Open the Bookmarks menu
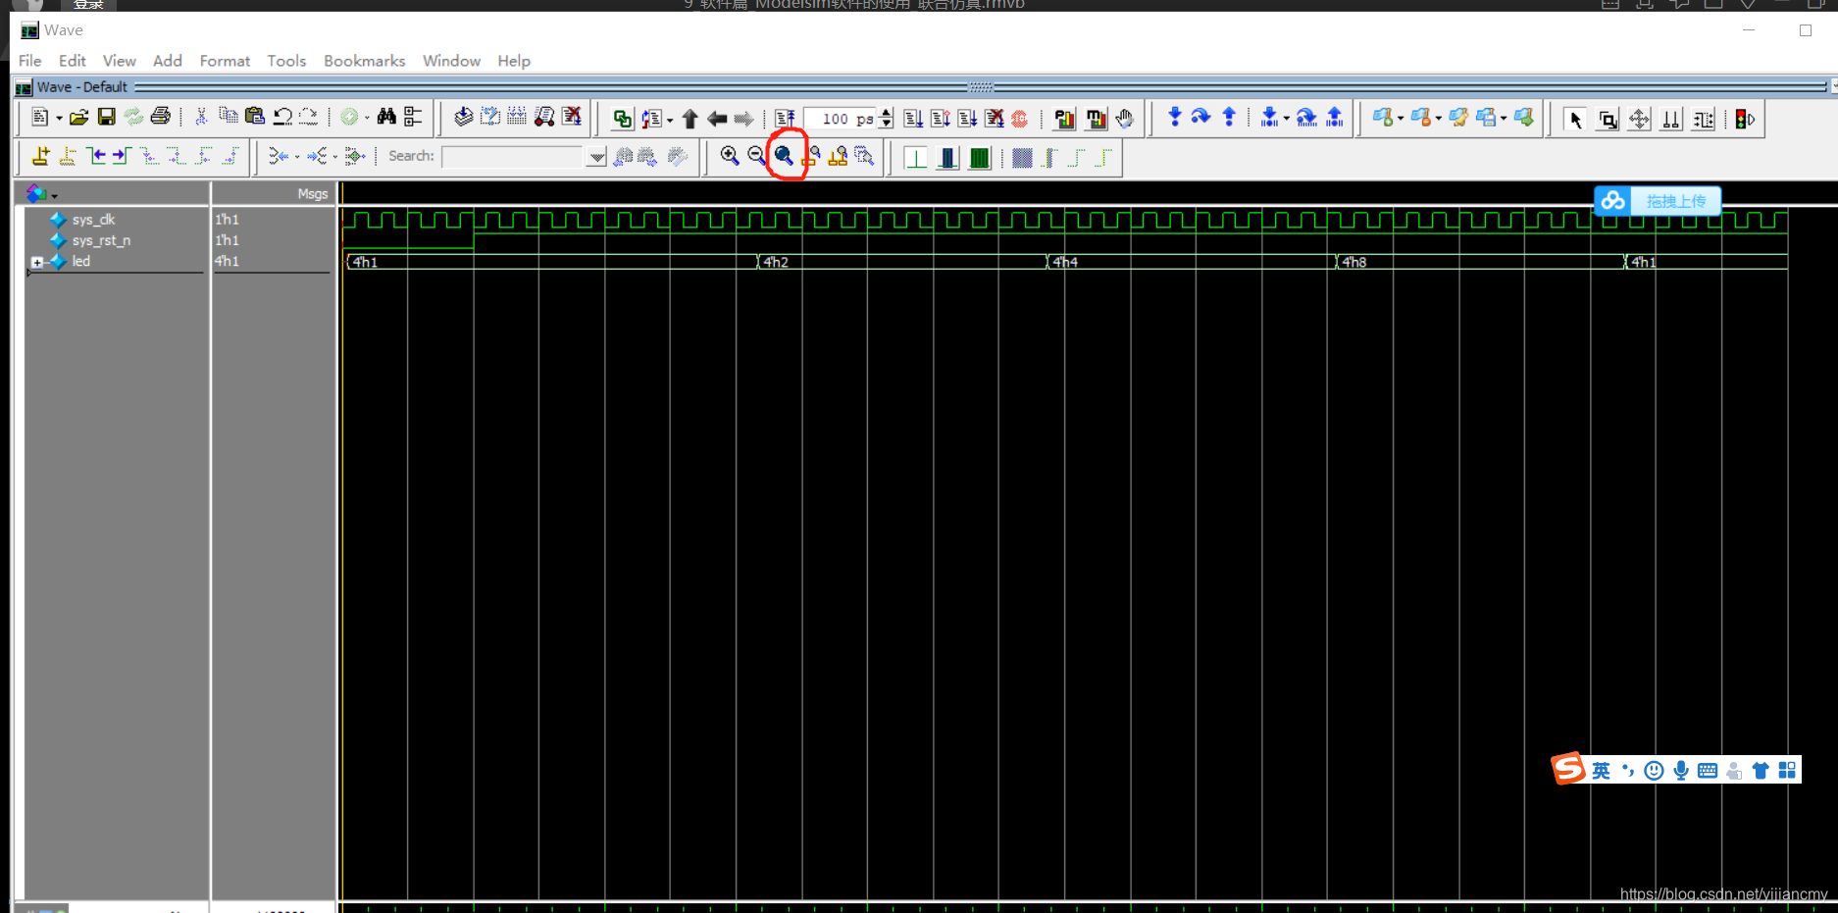 click(365, 61)
